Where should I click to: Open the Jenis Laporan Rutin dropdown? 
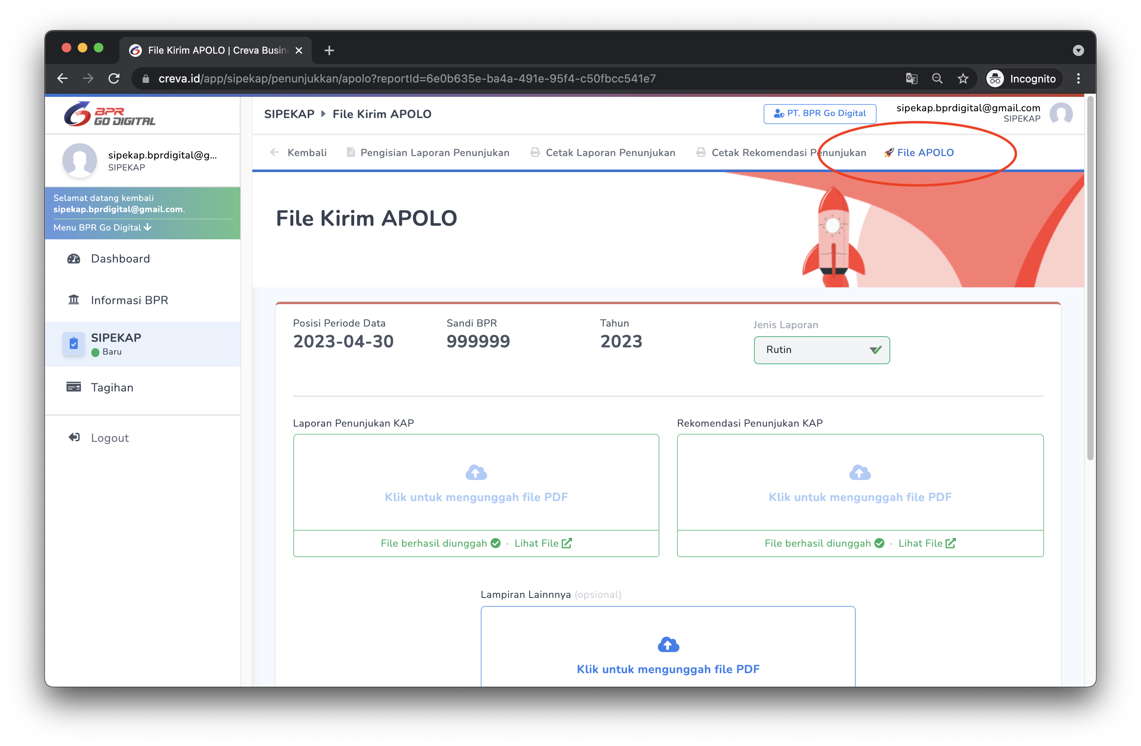[821, 350]
